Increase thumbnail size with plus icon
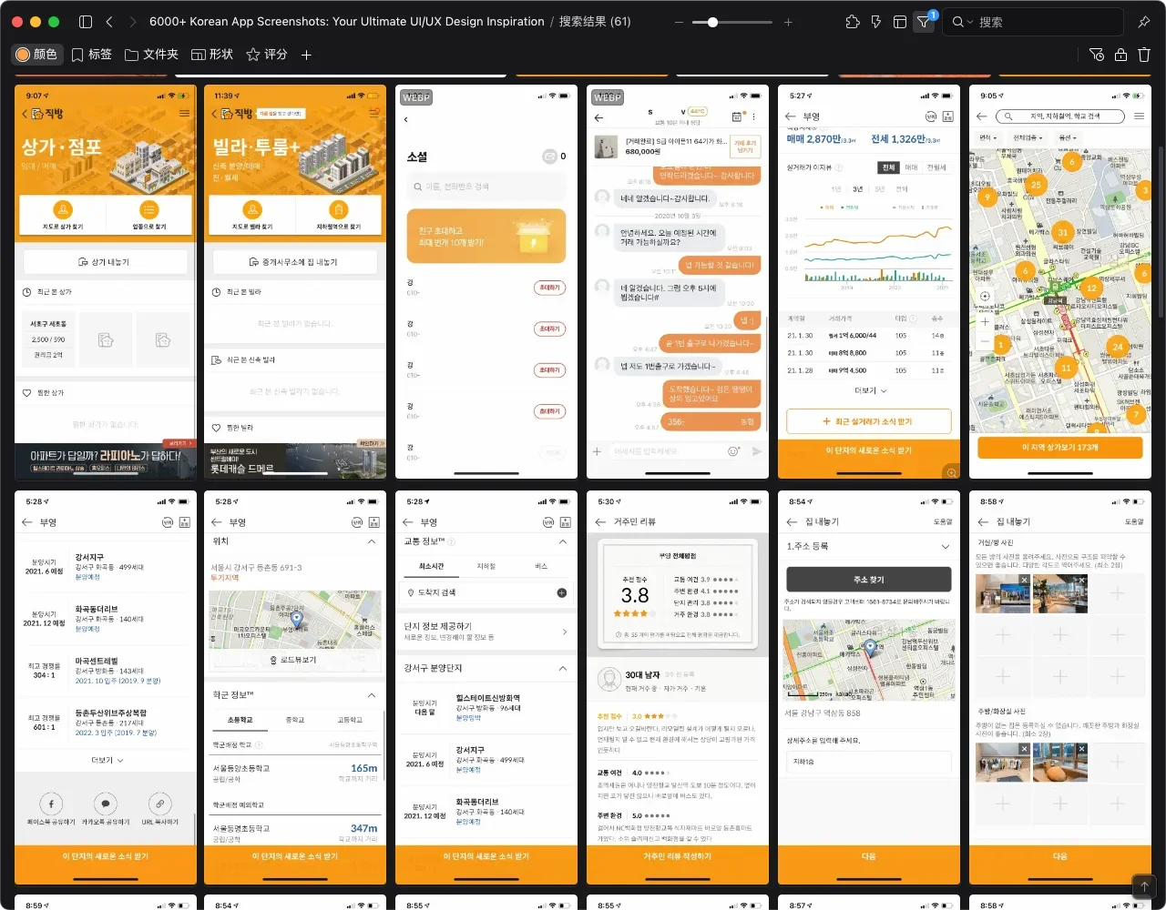 (x=788, y=22)
